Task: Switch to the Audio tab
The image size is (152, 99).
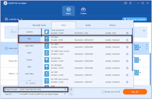Action: pos(88,25)
